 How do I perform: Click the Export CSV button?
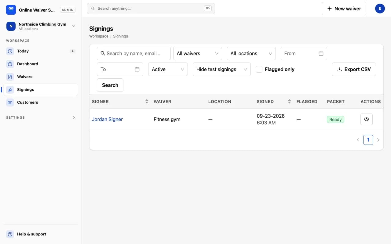point(354,69)
